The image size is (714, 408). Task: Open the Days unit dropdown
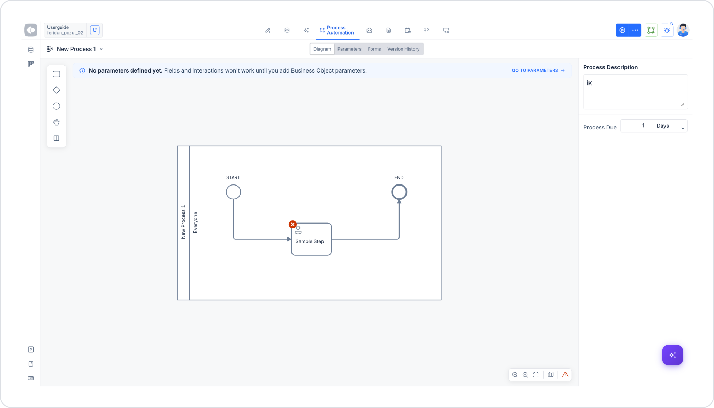coord(670,126)
